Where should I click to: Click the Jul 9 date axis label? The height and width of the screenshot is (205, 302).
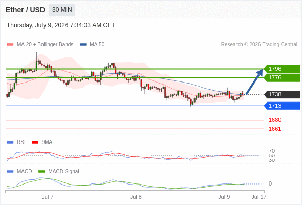(224, 197)
